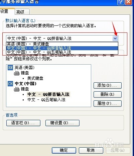Select 中文 - QQ五笔输入法 in services list
134x156 pixels.
tap(46, 100)
